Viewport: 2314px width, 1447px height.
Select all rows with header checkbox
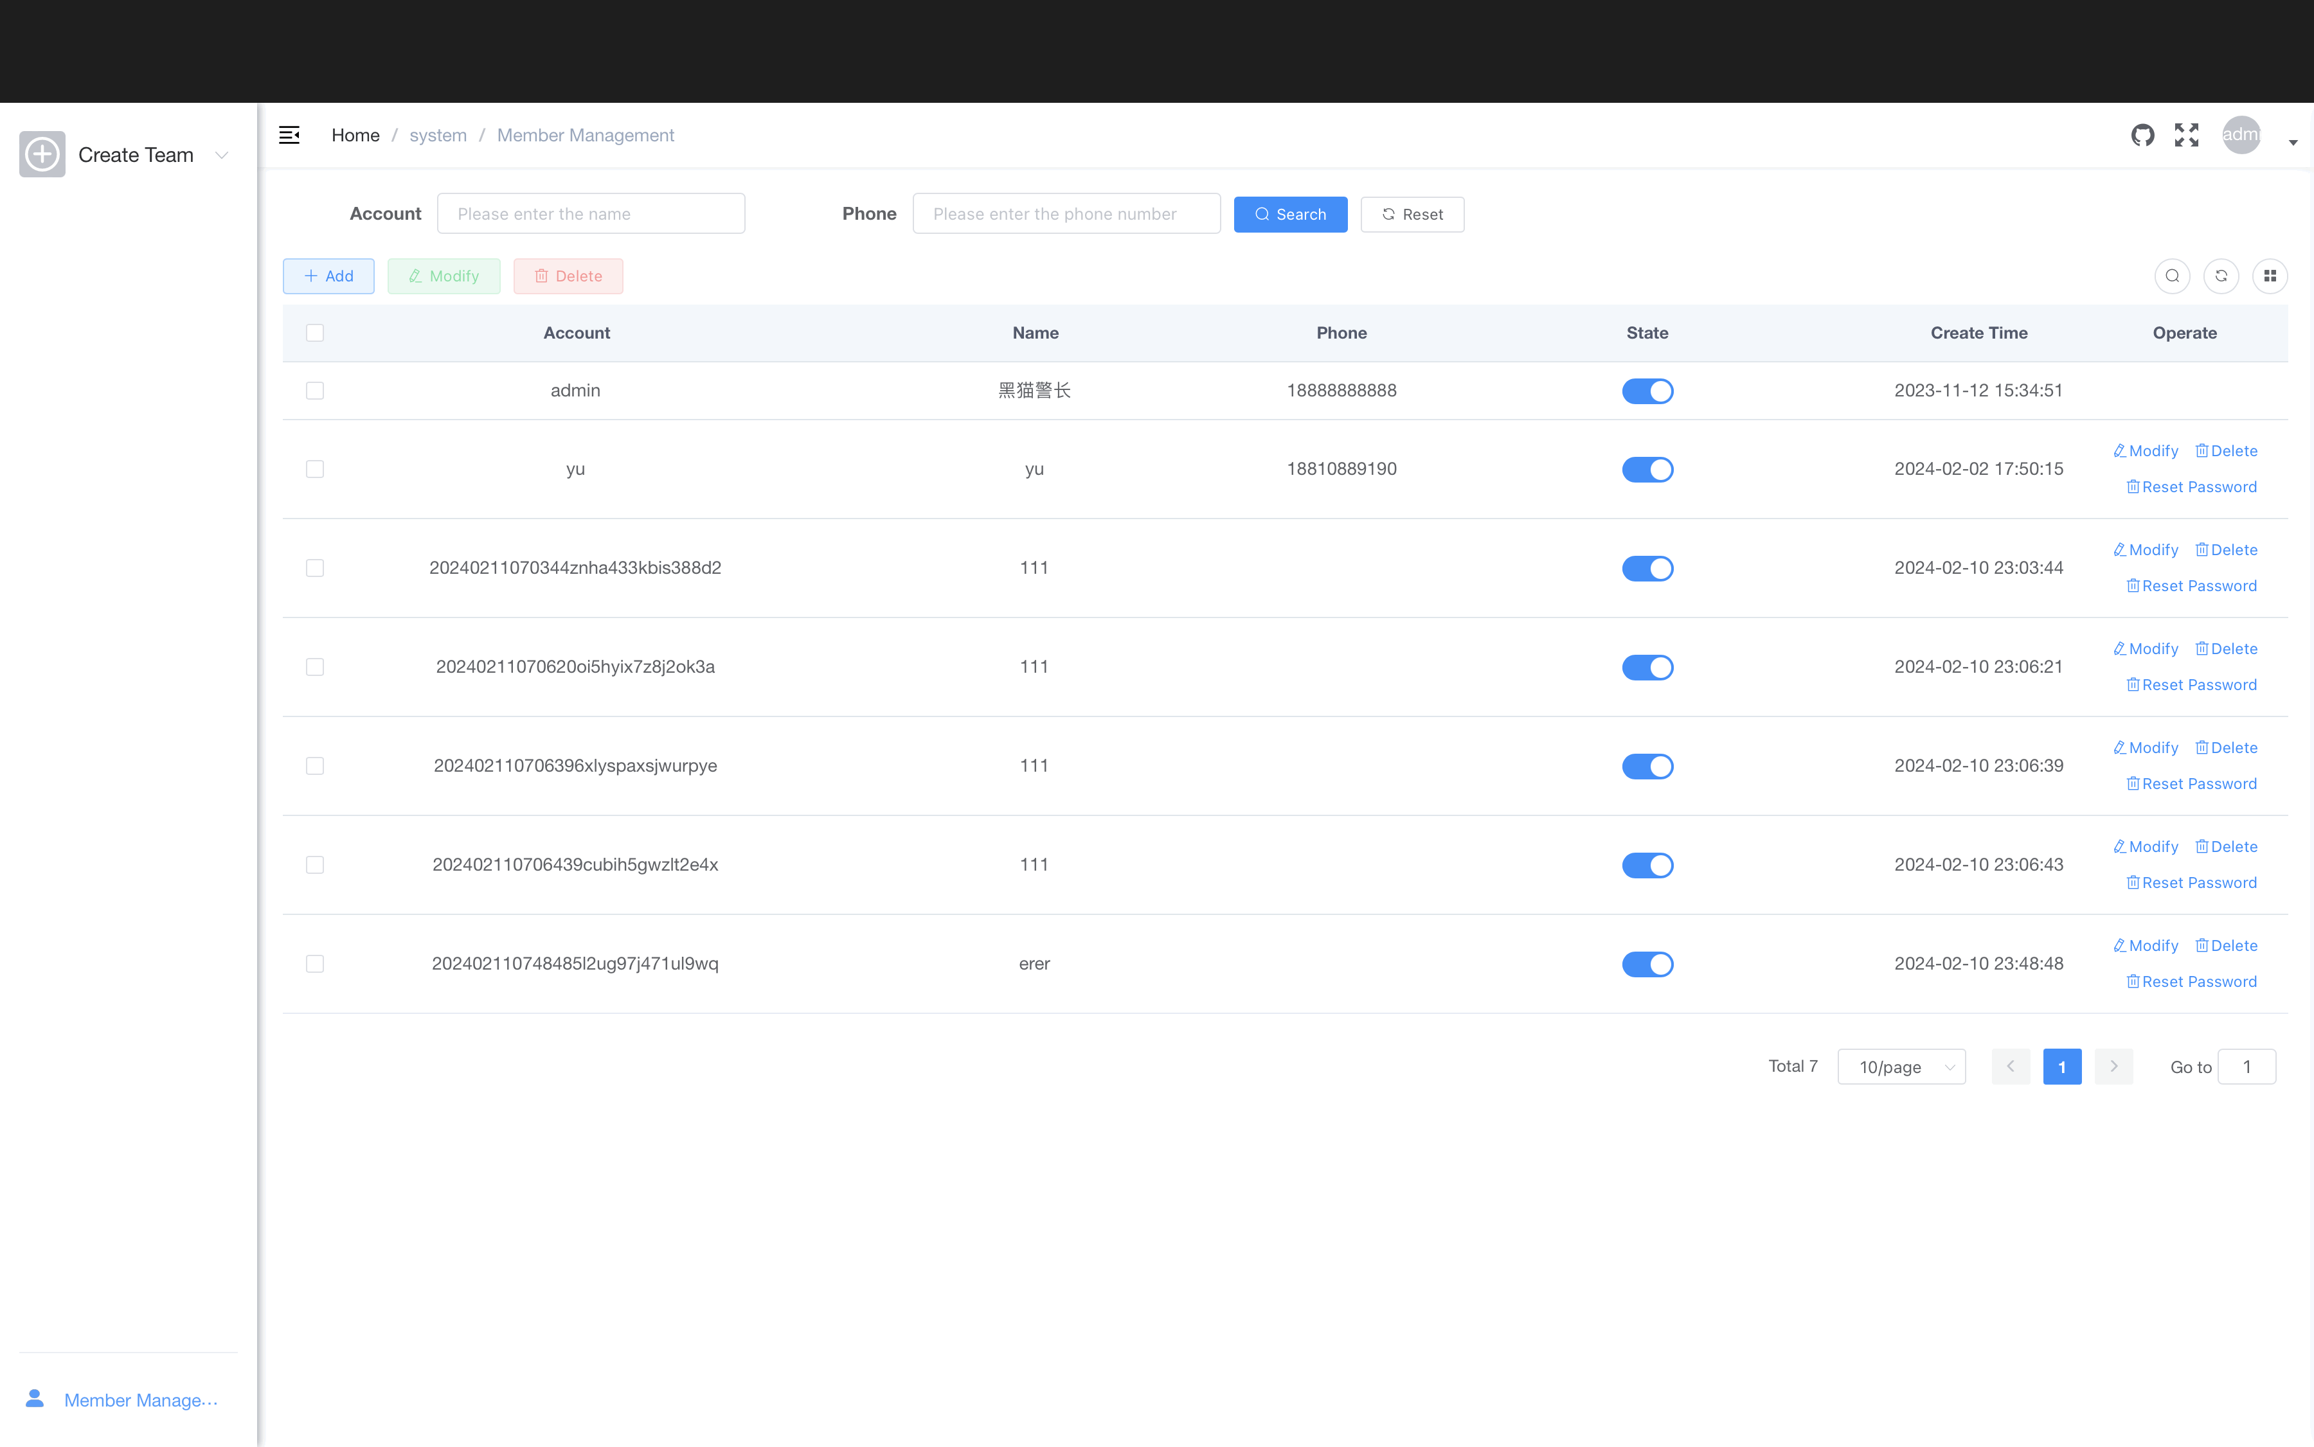pyautogui.click(x=315, y=333)
